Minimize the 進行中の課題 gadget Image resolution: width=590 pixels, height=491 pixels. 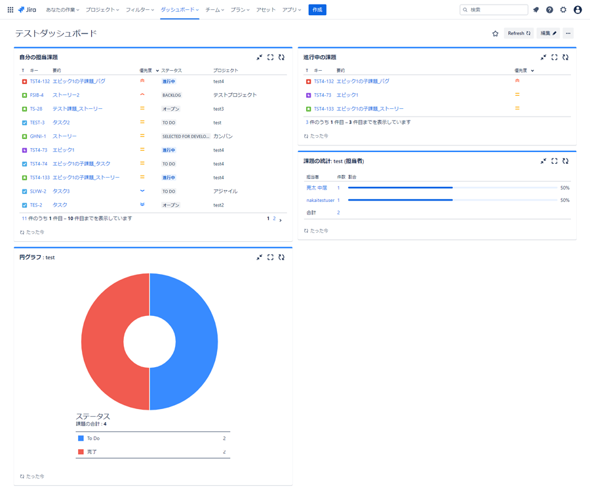(x=543, y=57)
